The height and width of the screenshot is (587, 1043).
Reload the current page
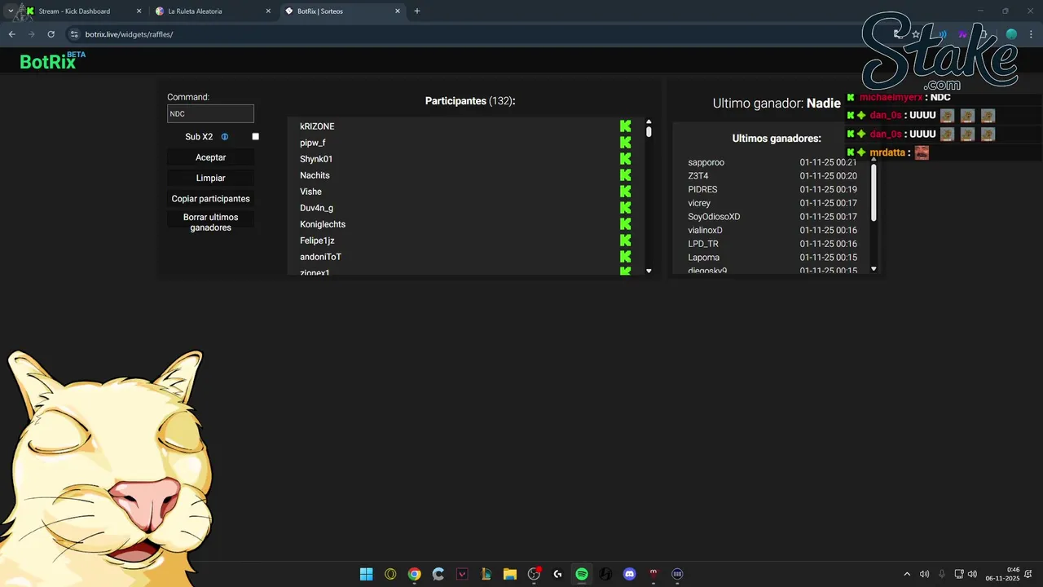51,34
